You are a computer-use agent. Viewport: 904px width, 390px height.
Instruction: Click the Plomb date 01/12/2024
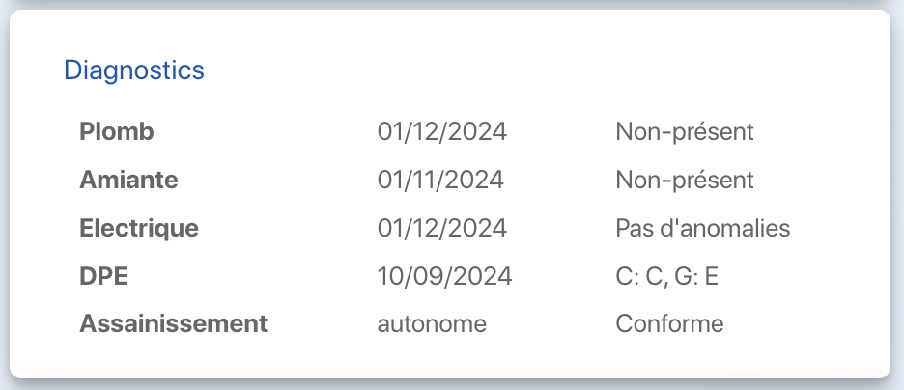441,132
